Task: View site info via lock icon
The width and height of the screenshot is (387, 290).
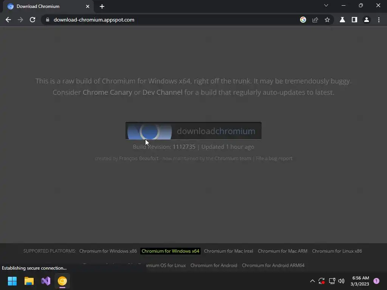Action: pos(48,20)
